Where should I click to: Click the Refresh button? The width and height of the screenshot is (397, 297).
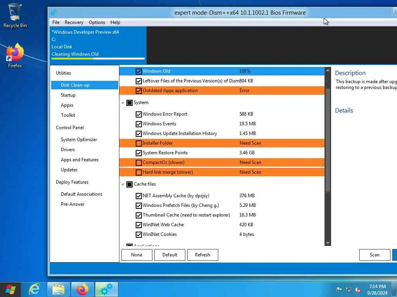pyautogui.click(x=202, y=255)
